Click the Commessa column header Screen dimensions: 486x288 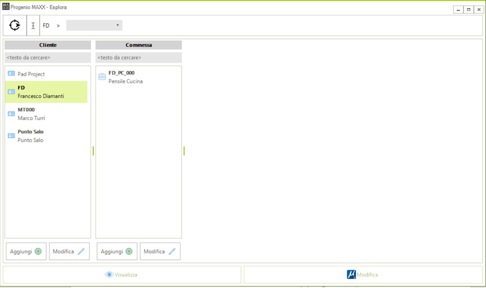(139, 45)
